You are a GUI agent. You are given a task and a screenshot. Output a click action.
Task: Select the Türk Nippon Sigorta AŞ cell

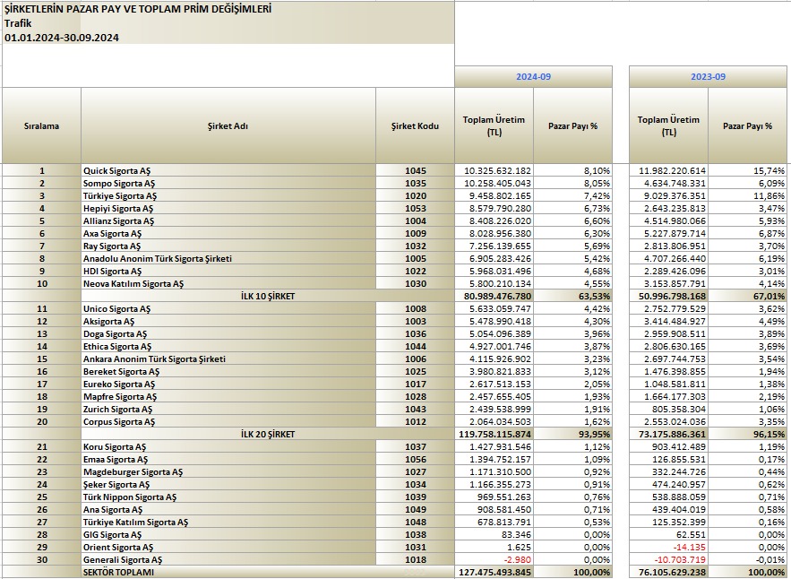coord(228,497)
